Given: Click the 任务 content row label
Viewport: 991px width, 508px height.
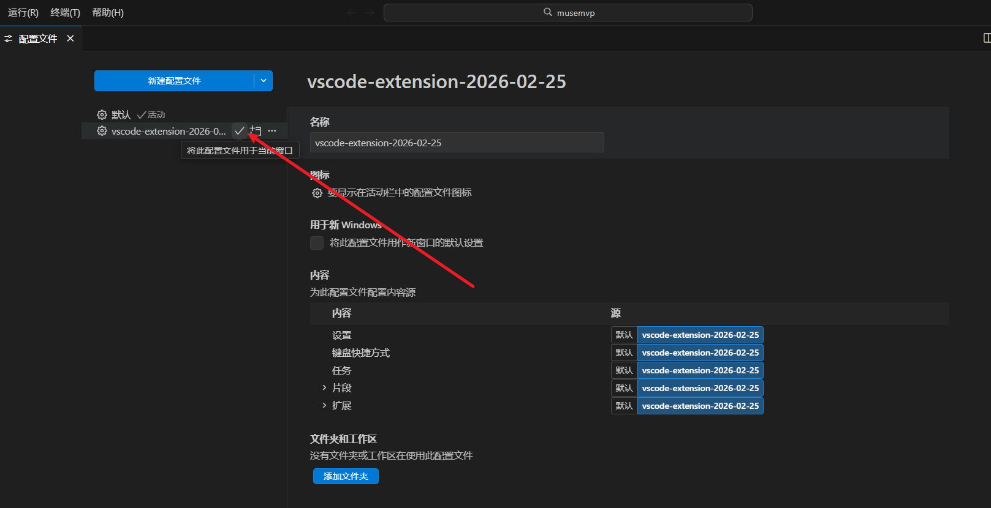Looking at the screenshot, I should (342, 371).
